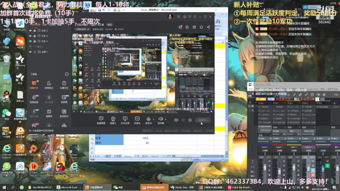340x191 pixels.
Task: Select the Sheet1 tab in Excel
Action: (x=128, y=156)
